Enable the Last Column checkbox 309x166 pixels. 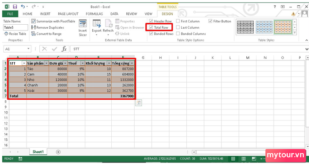click(x=178, y=27)
